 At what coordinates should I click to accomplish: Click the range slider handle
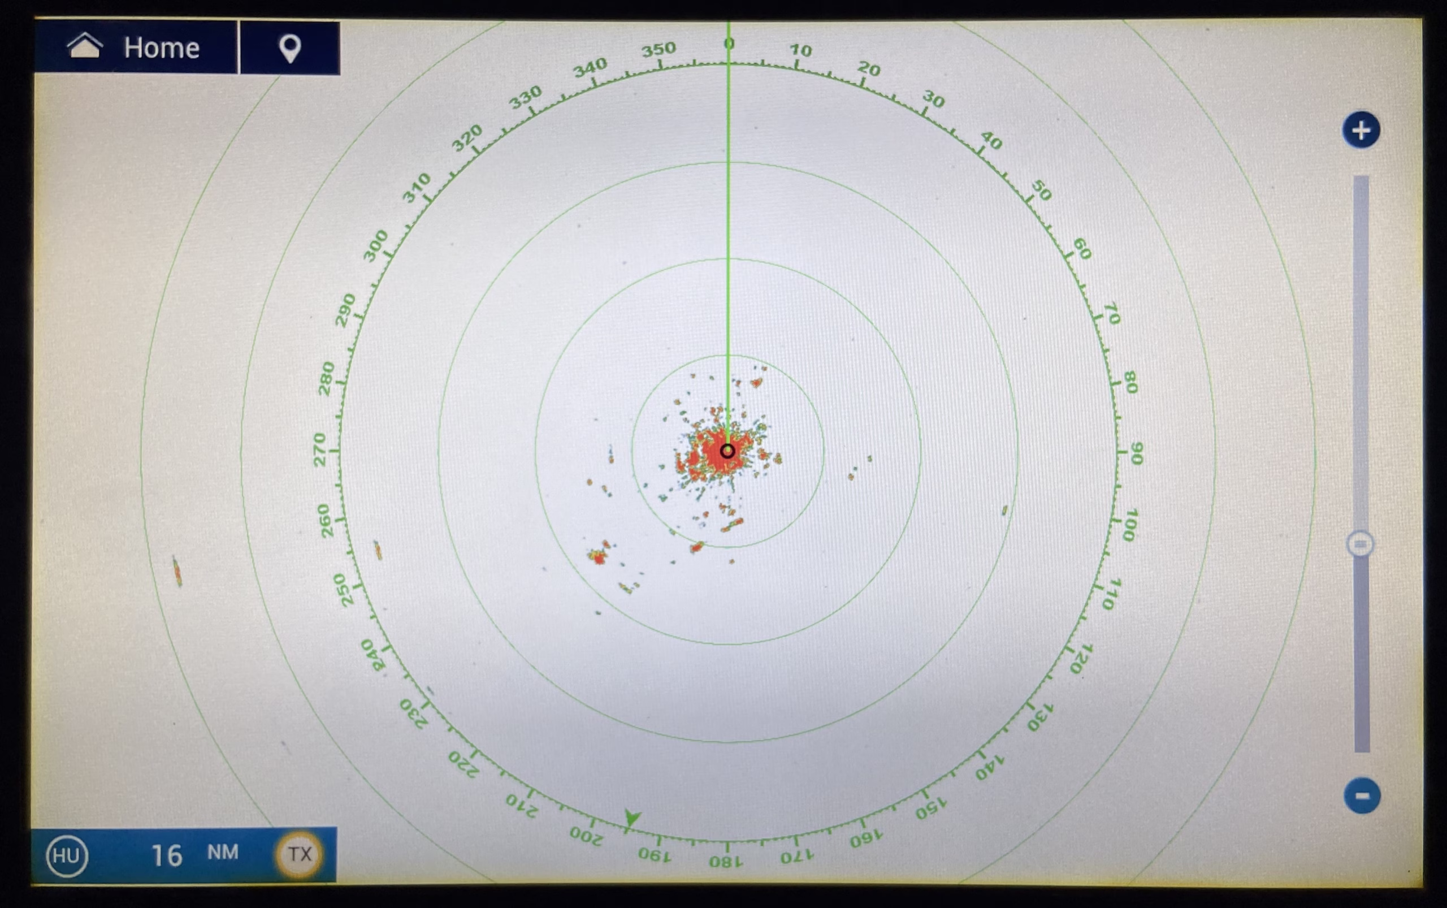pyautogui.click(x=1361, y=544)
